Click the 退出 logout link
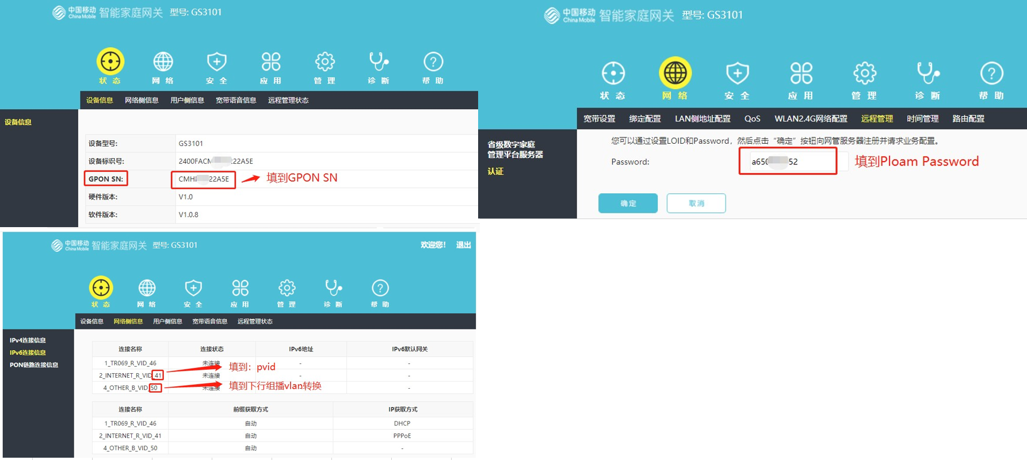 463,245
